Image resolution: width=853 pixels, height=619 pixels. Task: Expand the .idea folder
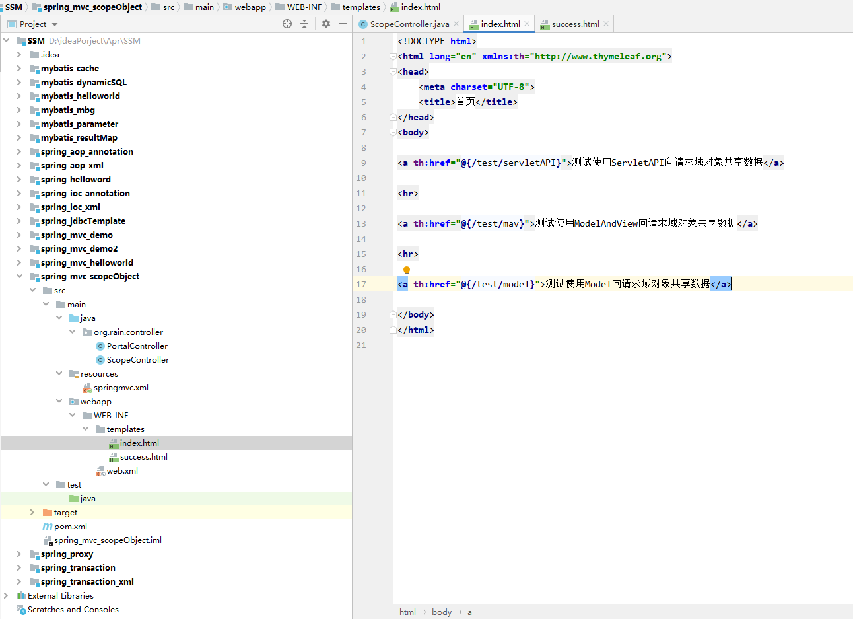[x=19, y=54]
